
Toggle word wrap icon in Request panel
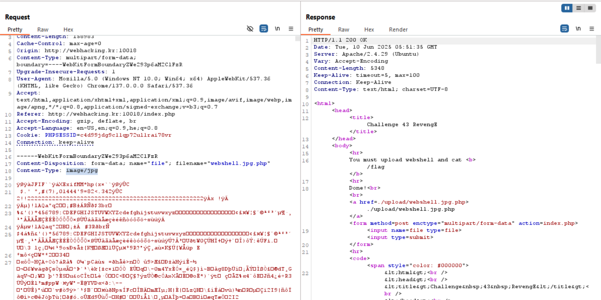coord(264,29)
